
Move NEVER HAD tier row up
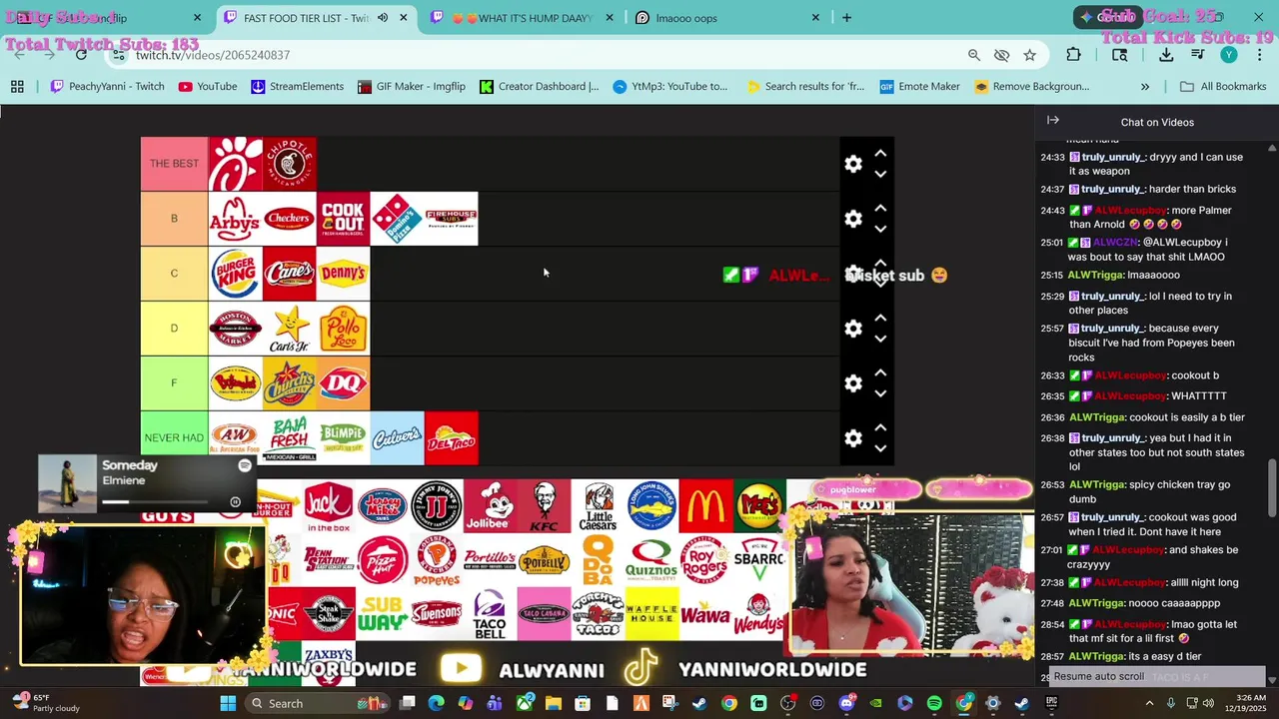pos(880,428)
